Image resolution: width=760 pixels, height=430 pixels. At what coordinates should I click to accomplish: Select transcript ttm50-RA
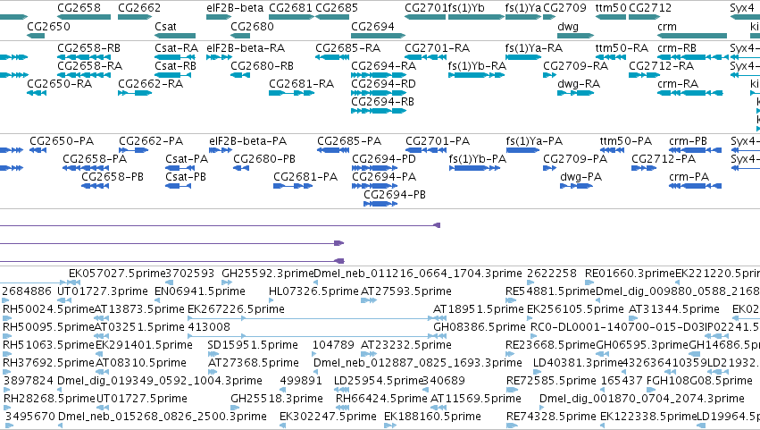coord(611,57)
